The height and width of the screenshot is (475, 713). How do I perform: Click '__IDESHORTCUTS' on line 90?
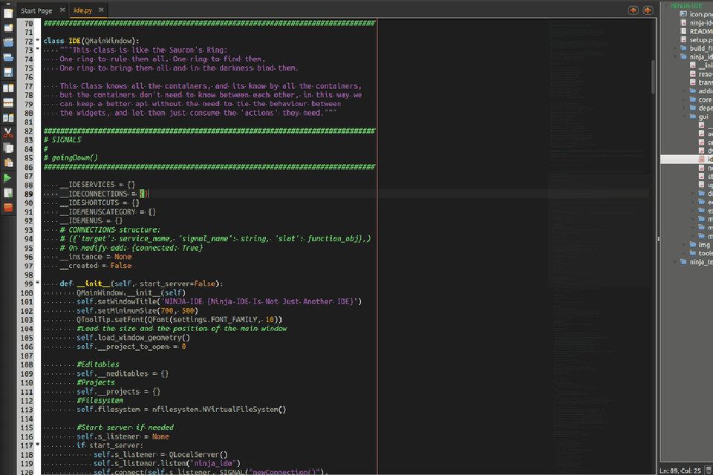(90, 203)
